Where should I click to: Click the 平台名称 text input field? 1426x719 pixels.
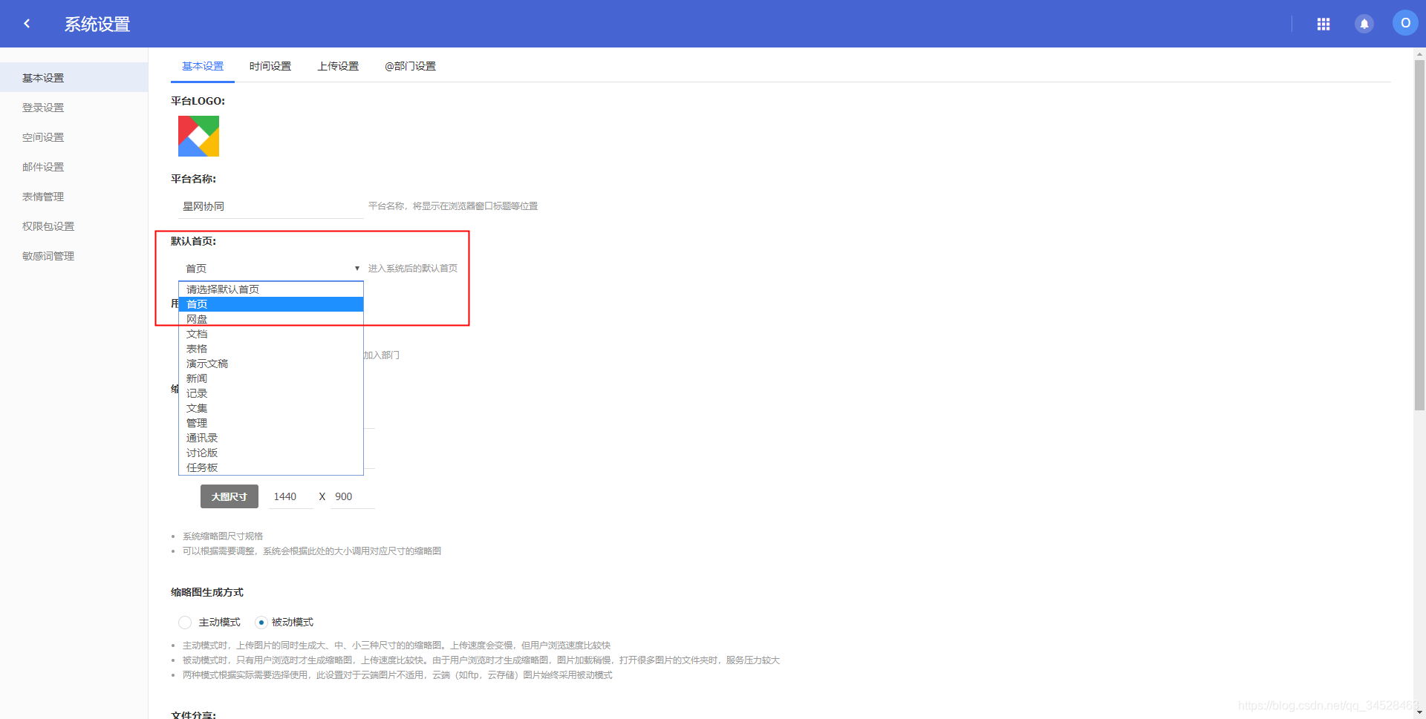point(267,206)
